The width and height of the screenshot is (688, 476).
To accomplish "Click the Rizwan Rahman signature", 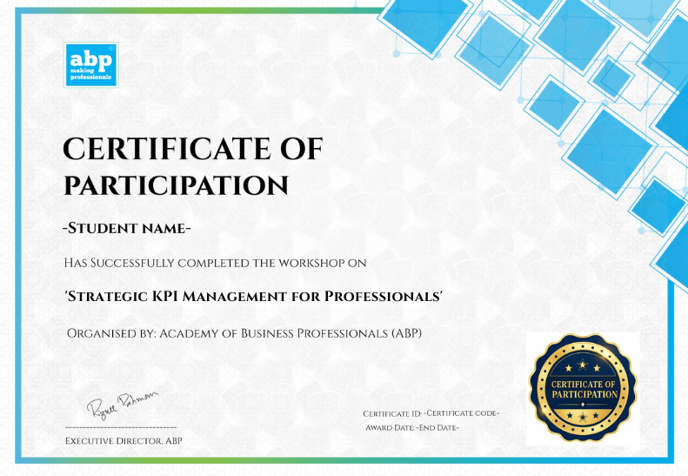I will tap(122, 406).
